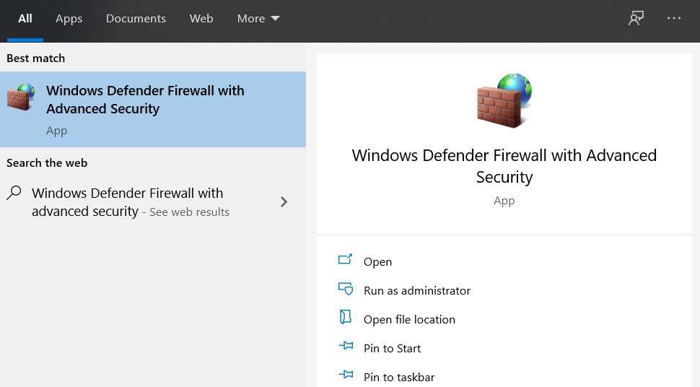Click the Run as administrator shield icon

tap(346, 290)
